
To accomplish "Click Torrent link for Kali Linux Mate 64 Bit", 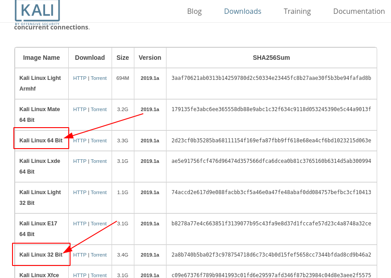I will click(99, 109).
